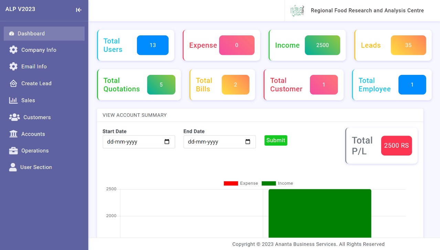Click the Create Lead house icon
The image size is (440, 250).
coord(13,83)
